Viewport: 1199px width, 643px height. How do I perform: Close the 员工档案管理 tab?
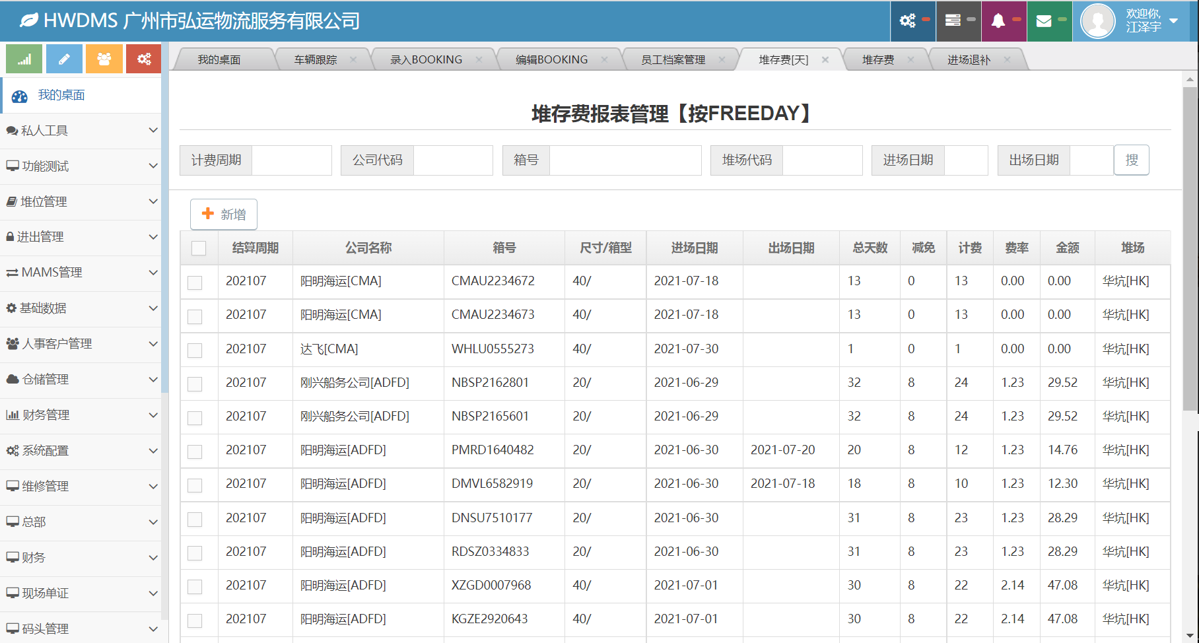pyautogui.click(x=722, y=59)
